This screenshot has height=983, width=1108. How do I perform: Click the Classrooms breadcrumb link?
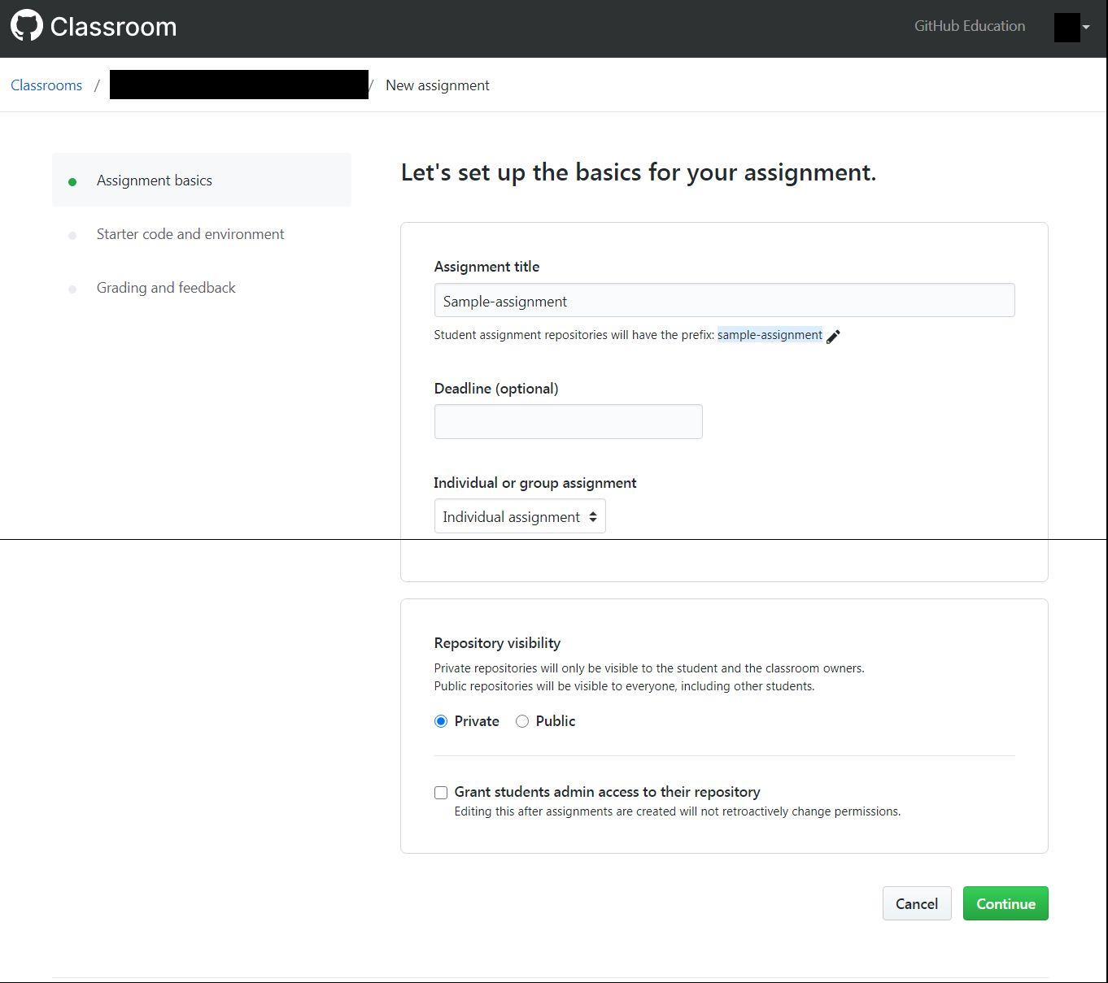click(46, 85)
